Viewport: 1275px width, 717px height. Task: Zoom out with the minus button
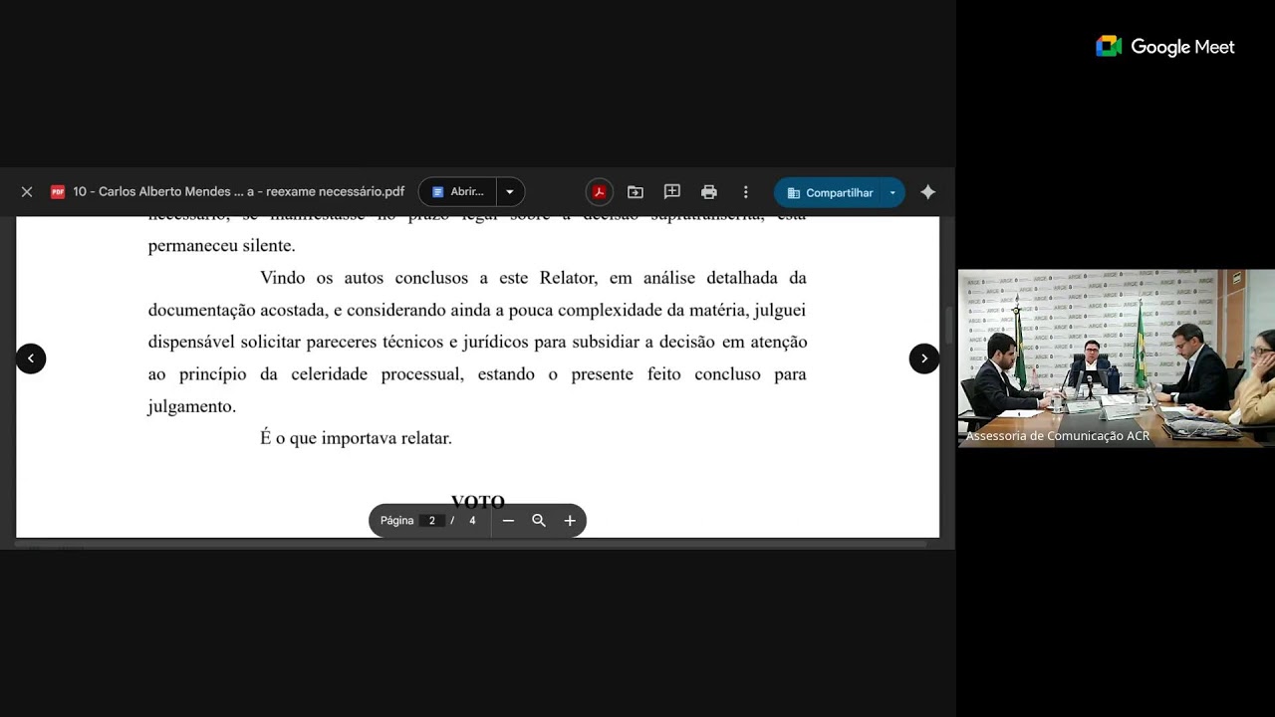508,521
